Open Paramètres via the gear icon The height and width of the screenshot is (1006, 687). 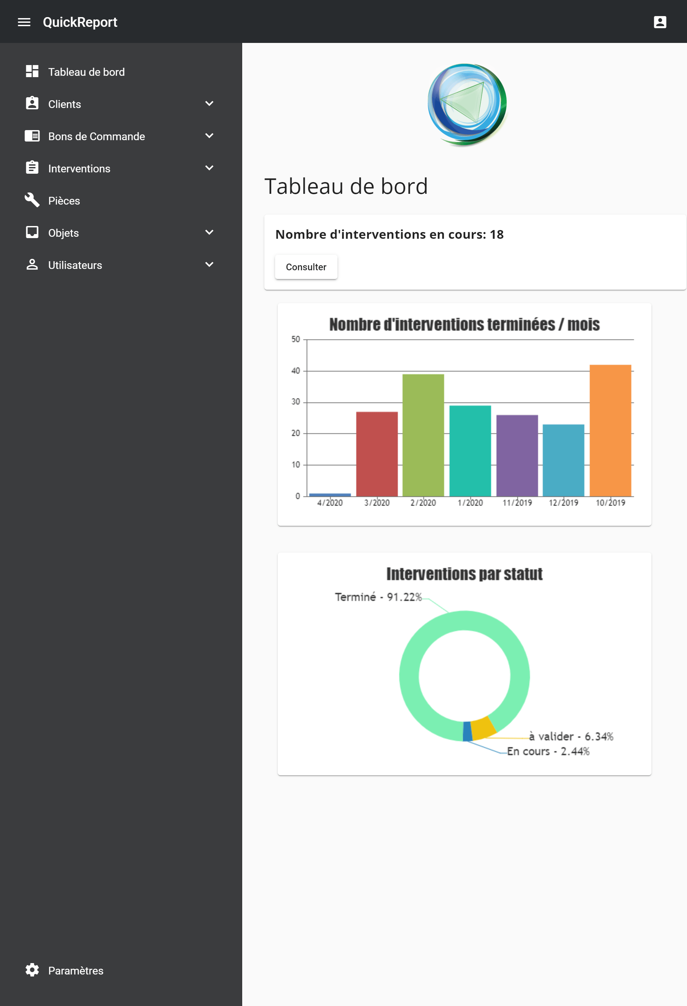(32, 970)
